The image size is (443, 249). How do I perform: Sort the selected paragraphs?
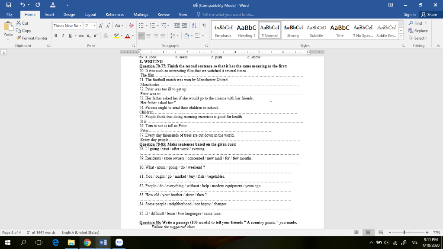tap(194, 26)
